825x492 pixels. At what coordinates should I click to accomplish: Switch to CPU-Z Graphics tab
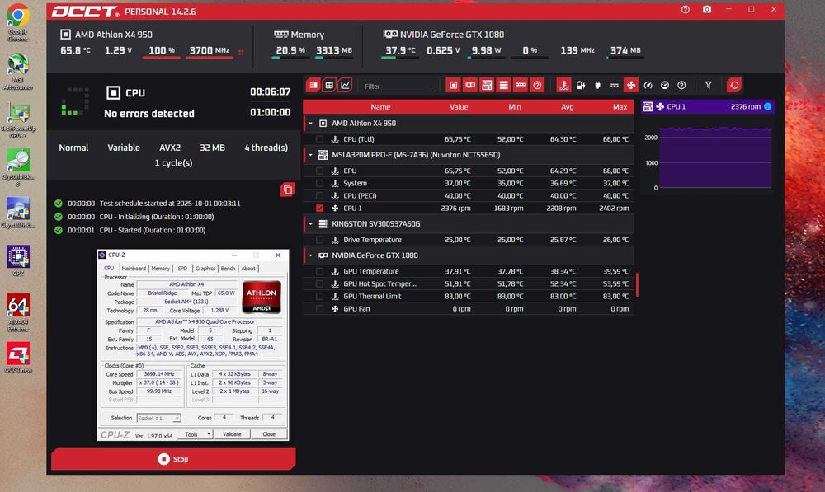(x=205, y=268)
